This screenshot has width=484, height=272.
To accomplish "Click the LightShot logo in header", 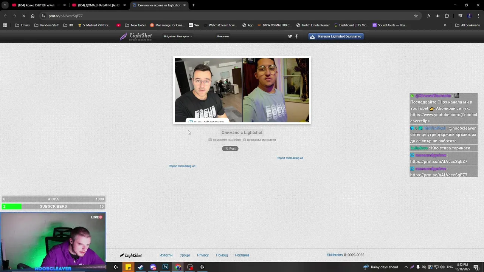I will (136, 37).
